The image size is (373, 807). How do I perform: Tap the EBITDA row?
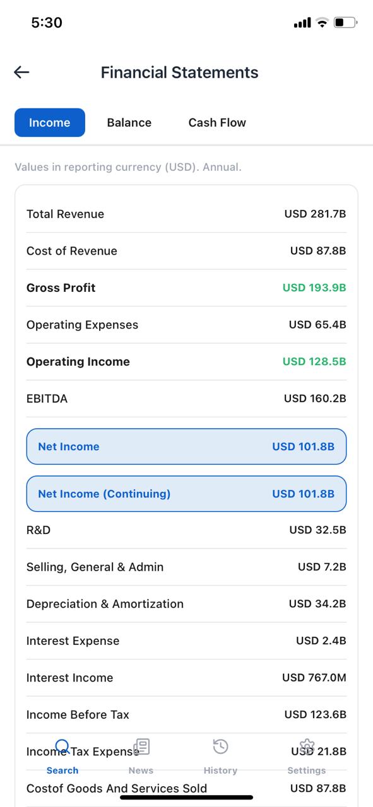(x=186, y=398)
